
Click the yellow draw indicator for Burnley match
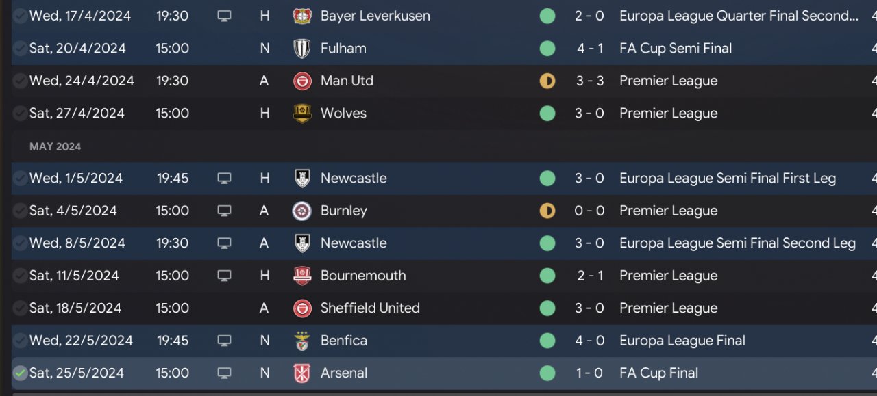tap(547, 211)
